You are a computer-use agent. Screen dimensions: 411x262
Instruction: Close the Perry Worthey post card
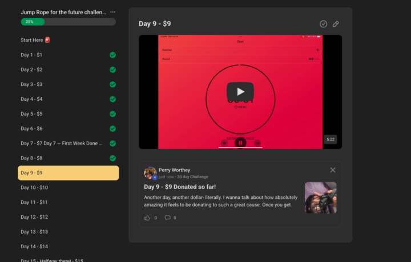(x=333, y=170)
